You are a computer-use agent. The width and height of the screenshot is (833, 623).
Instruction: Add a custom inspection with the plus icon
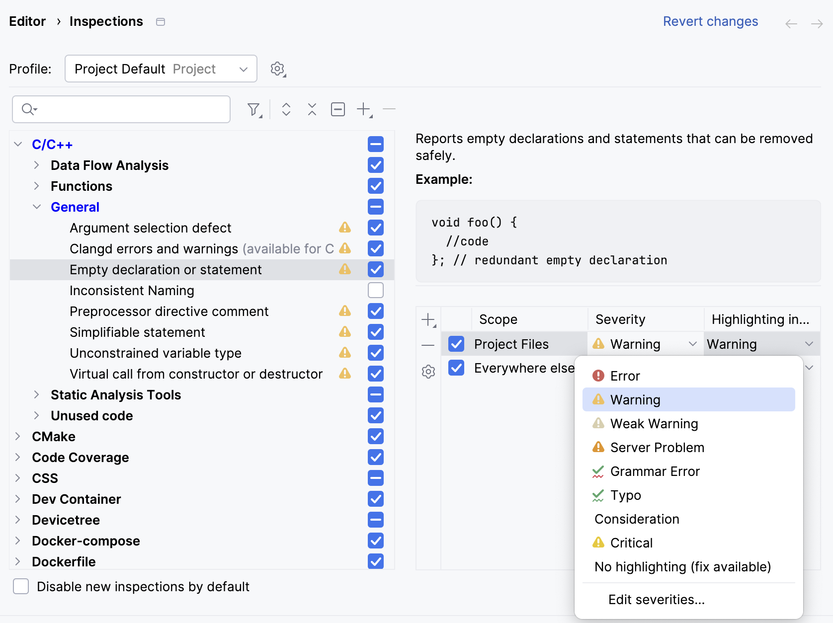pos(363,109)
